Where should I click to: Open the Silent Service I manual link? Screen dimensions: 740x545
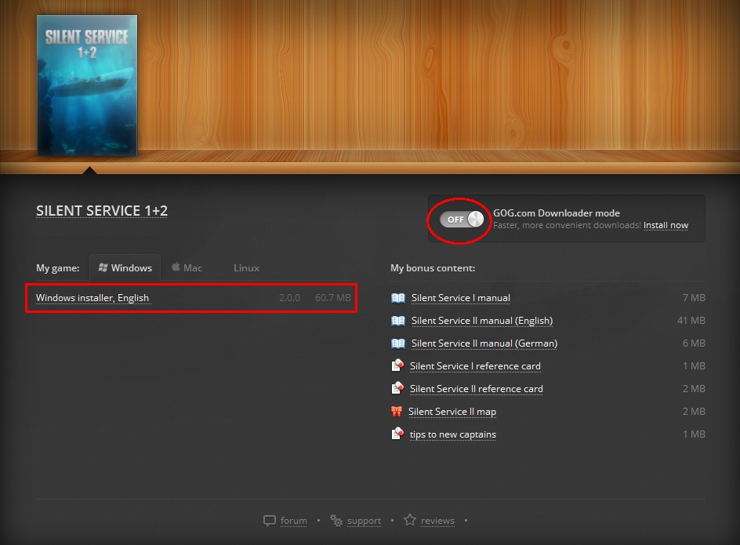[x=461, y=298]
